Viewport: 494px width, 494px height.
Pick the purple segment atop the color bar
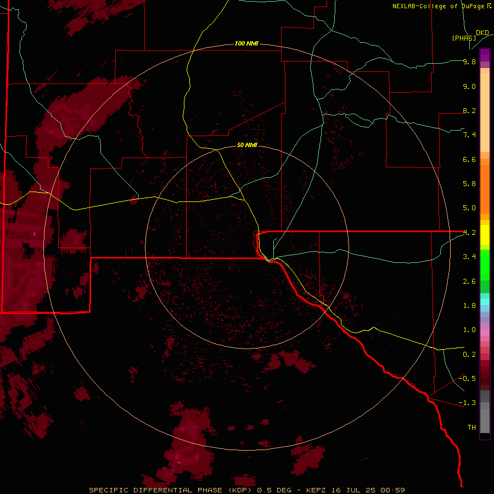coord(485,55)
